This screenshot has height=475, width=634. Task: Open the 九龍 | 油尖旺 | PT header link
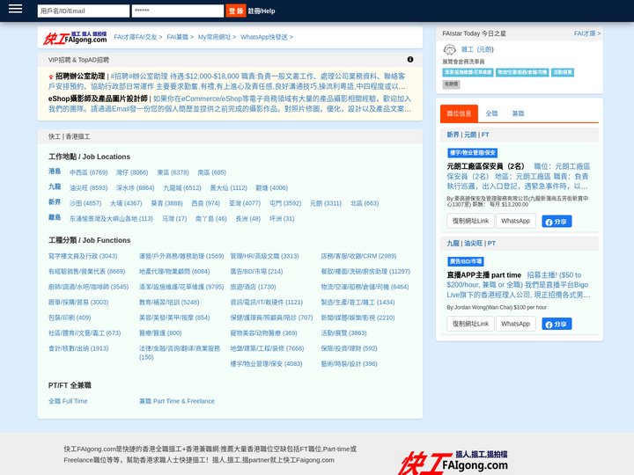(x=471, y=243)
